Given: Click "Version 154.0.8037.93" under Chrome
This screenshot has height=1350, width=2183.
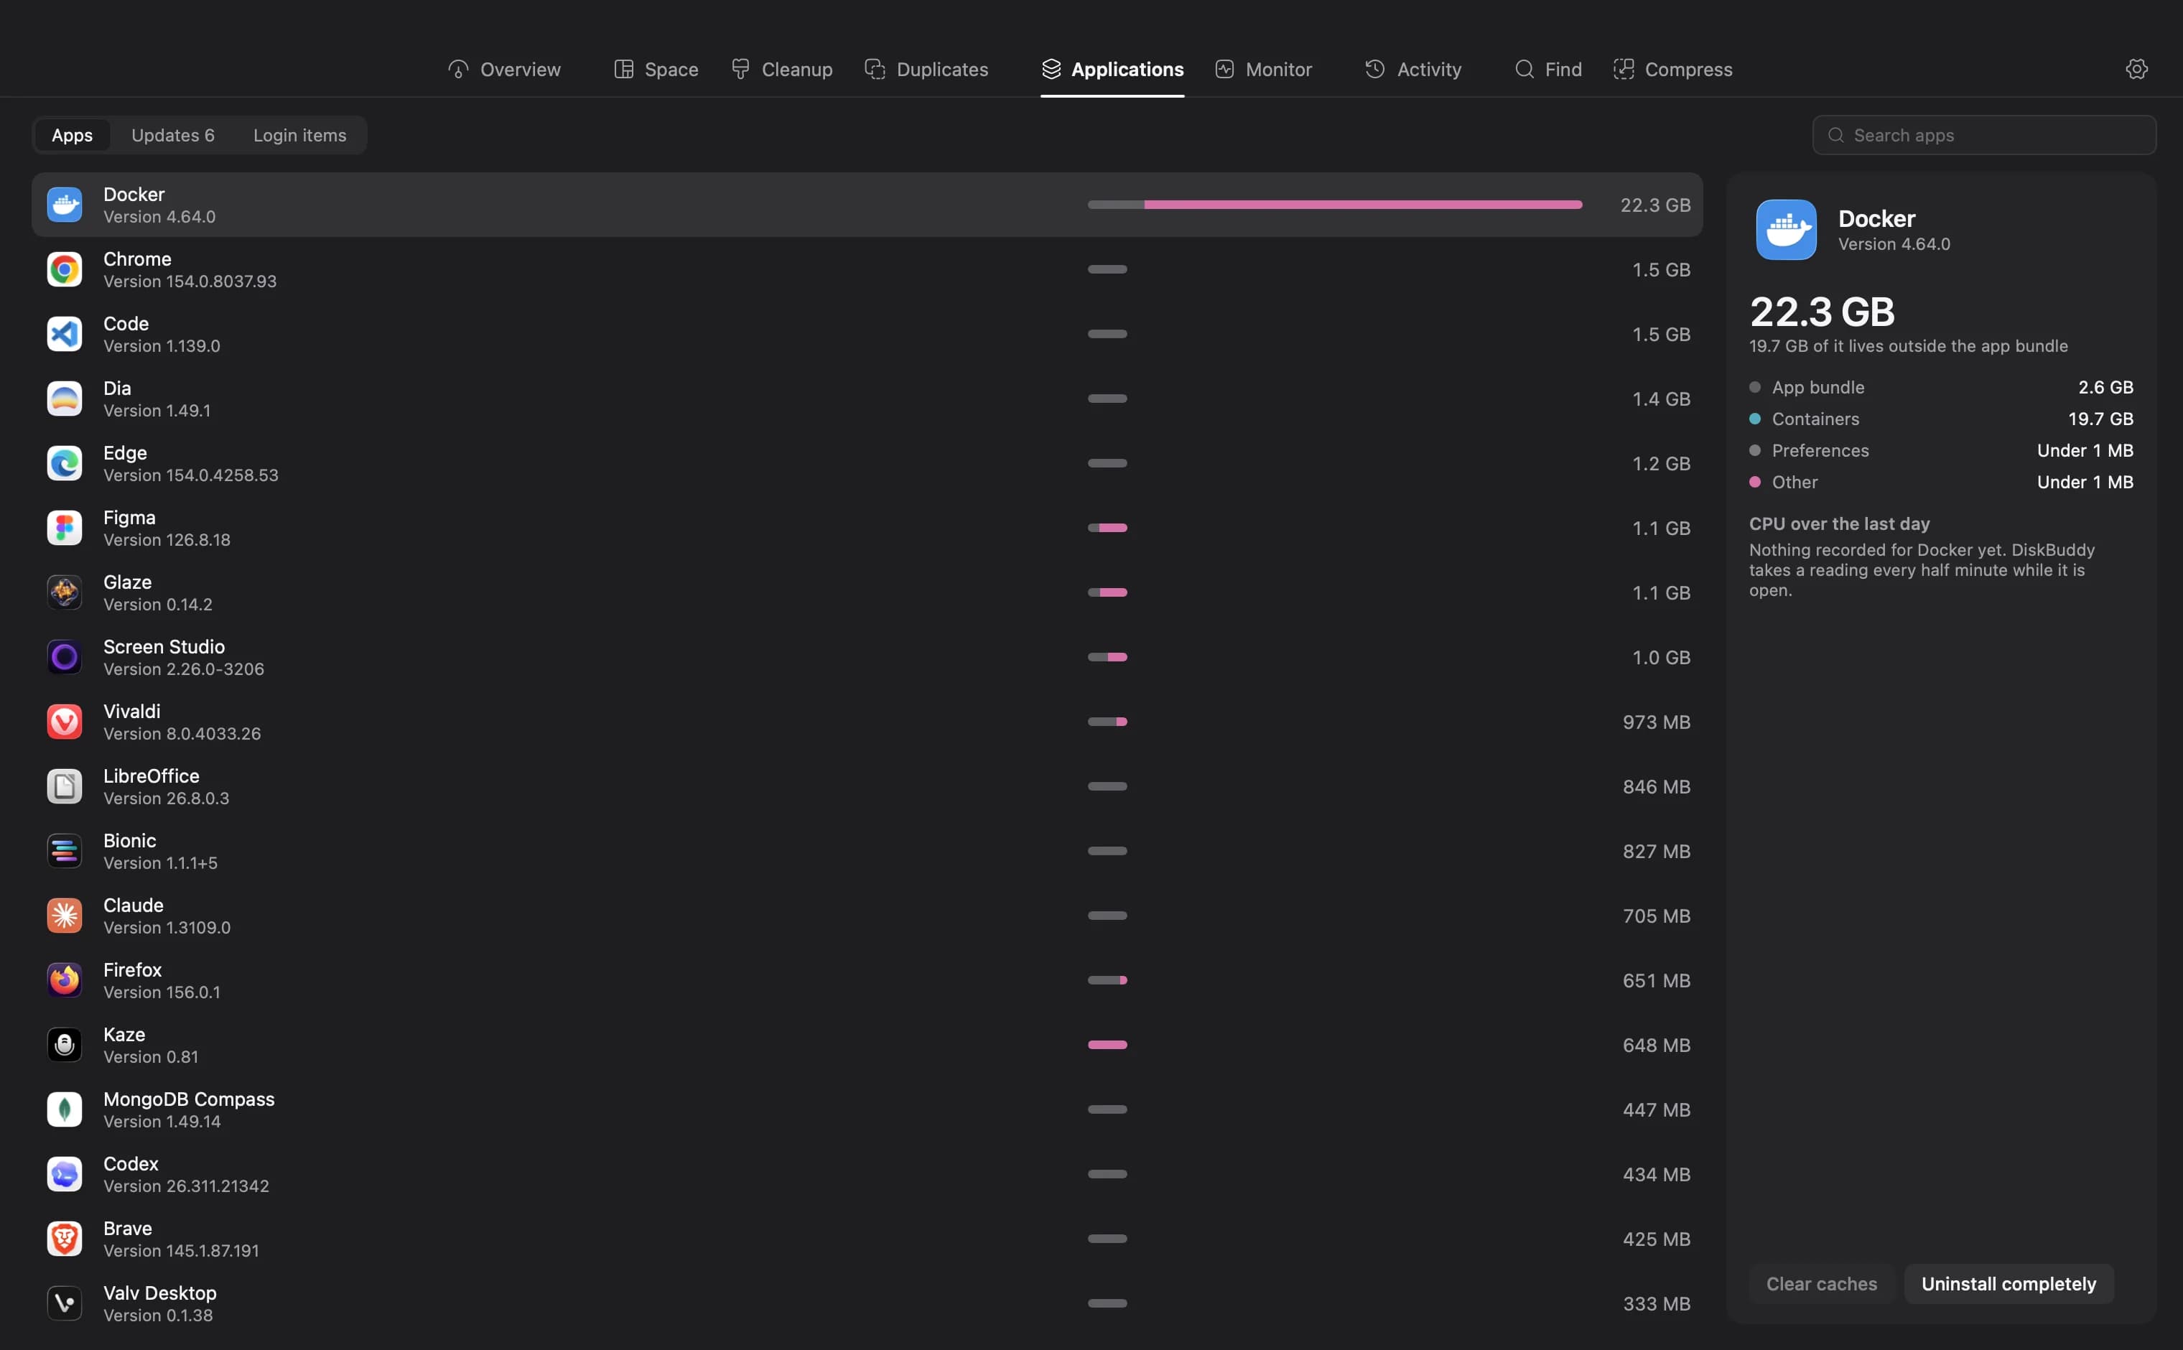Looking at the screenshot, I should [190, 281].
